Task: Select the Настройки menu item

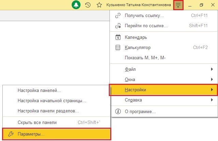Action: tap(163, 90)
